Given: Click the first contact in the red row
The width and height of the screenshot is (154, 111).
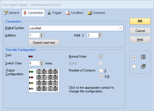Looking at the screenshot, I should click(x=39, y=77).
